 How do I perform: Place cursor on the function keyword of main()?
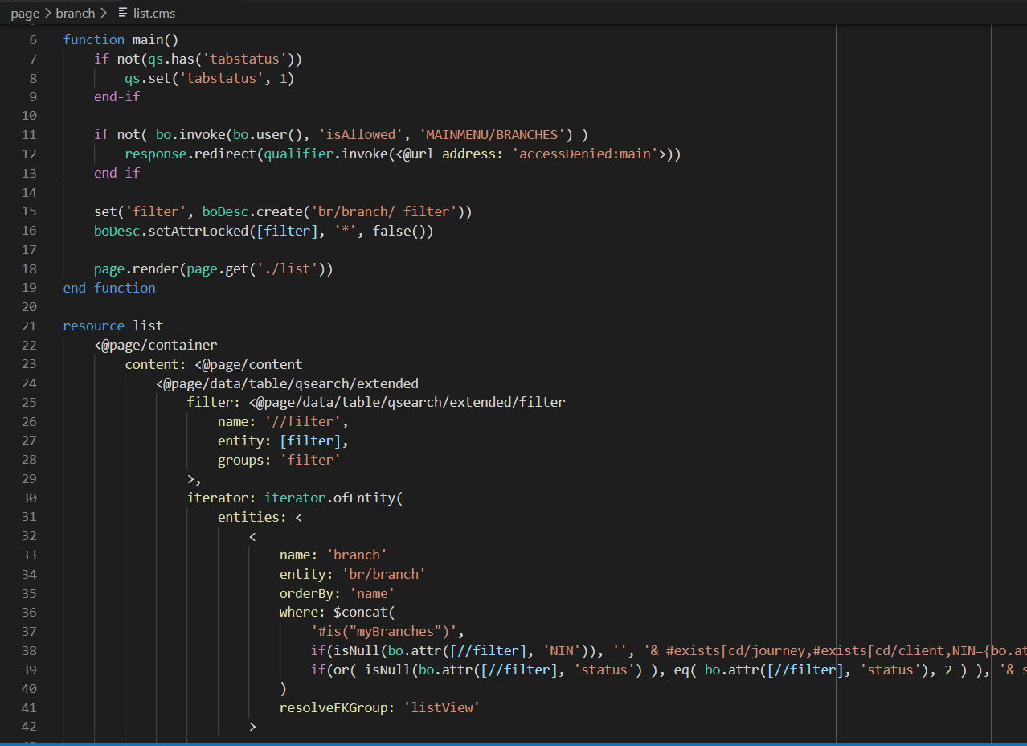[x=94, y=39]
